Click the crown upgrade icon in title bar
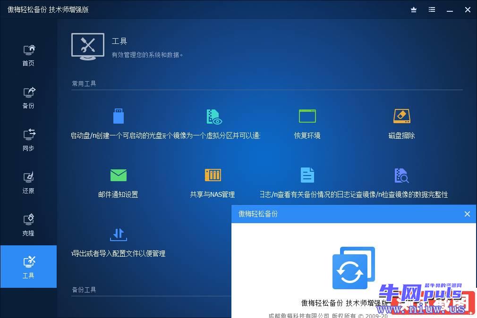The width and height of the screenshot is (477, 318). [414, 10]
